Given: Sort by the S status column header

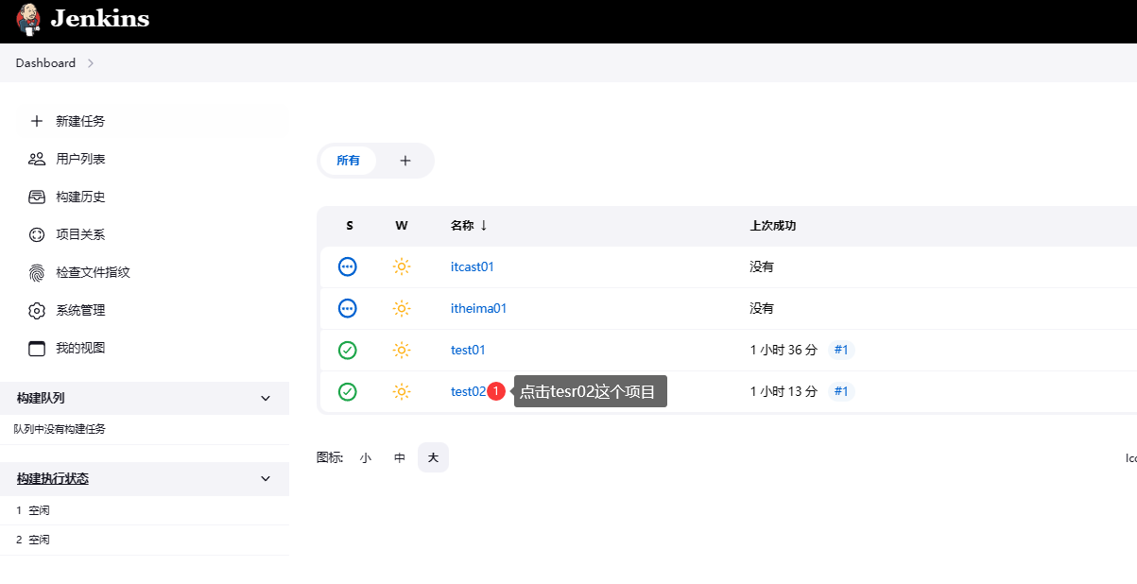Looking at the screenshot, I should pyautogui.click(x=350, y=226).
